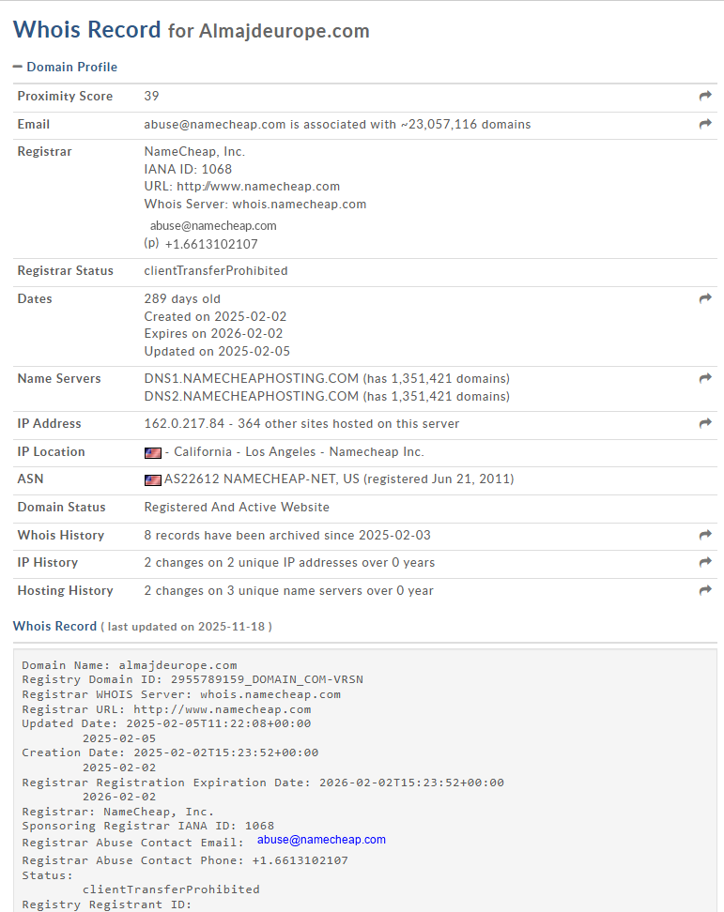Click the arrow icon in Dates row
Image resolution: width=724 pixels, height=912 pixels.
(705, 298)
